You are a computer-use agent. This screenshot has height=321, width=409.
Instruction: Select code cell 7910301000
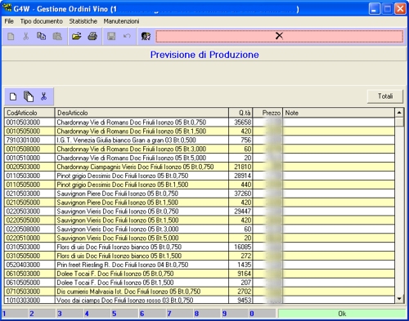[29, 140]
